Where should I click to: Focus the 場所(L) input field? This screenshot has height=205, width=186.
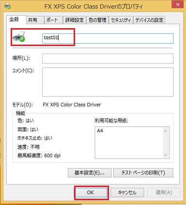[108, 59]
